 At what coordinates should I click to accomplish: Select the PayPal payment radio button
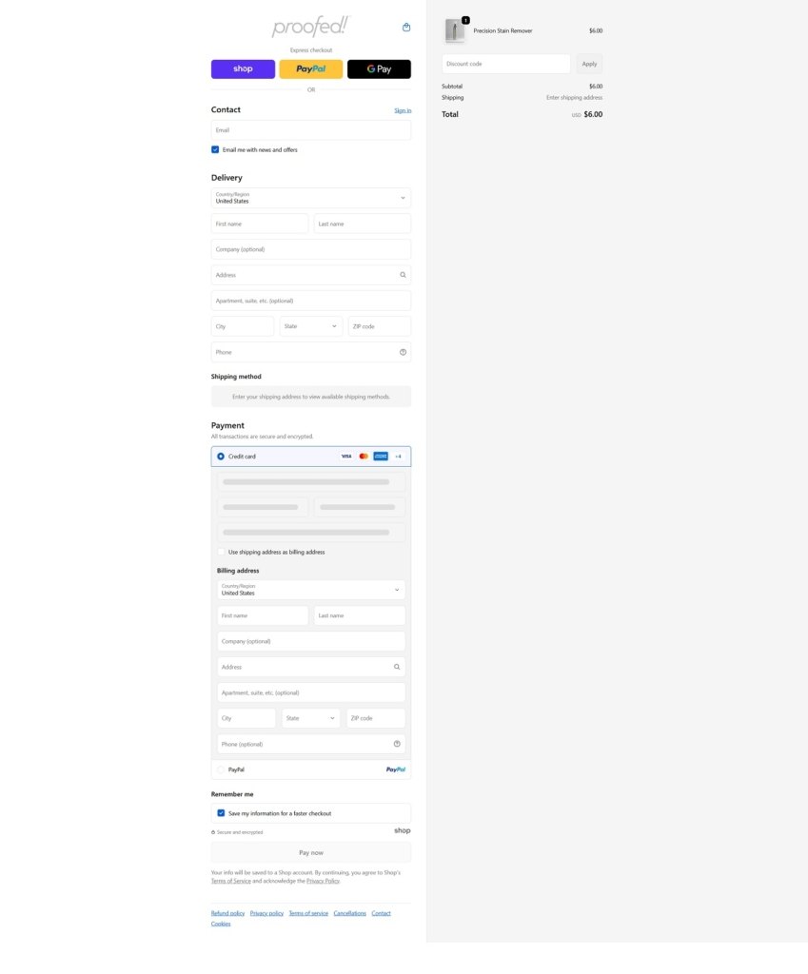[x=221, y=769]
